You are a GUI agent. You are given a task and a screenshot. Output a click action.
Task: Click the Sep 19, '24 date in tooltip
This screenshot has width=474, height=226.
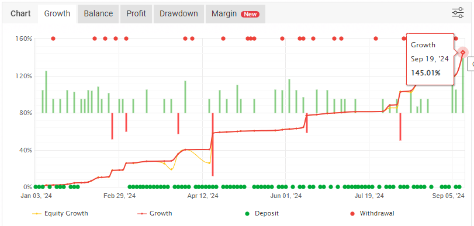click(x=430, y=59)
